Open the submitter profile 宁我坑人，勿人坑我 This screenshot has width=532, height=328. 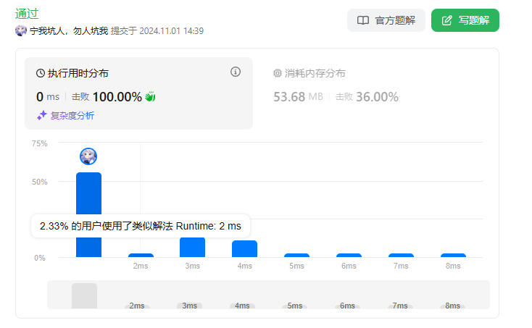point(68,31)
